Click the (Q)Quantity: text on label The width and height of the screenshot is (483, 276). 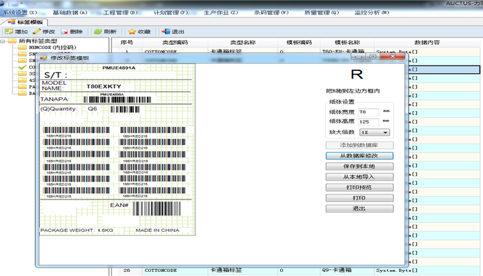(59, 109)
